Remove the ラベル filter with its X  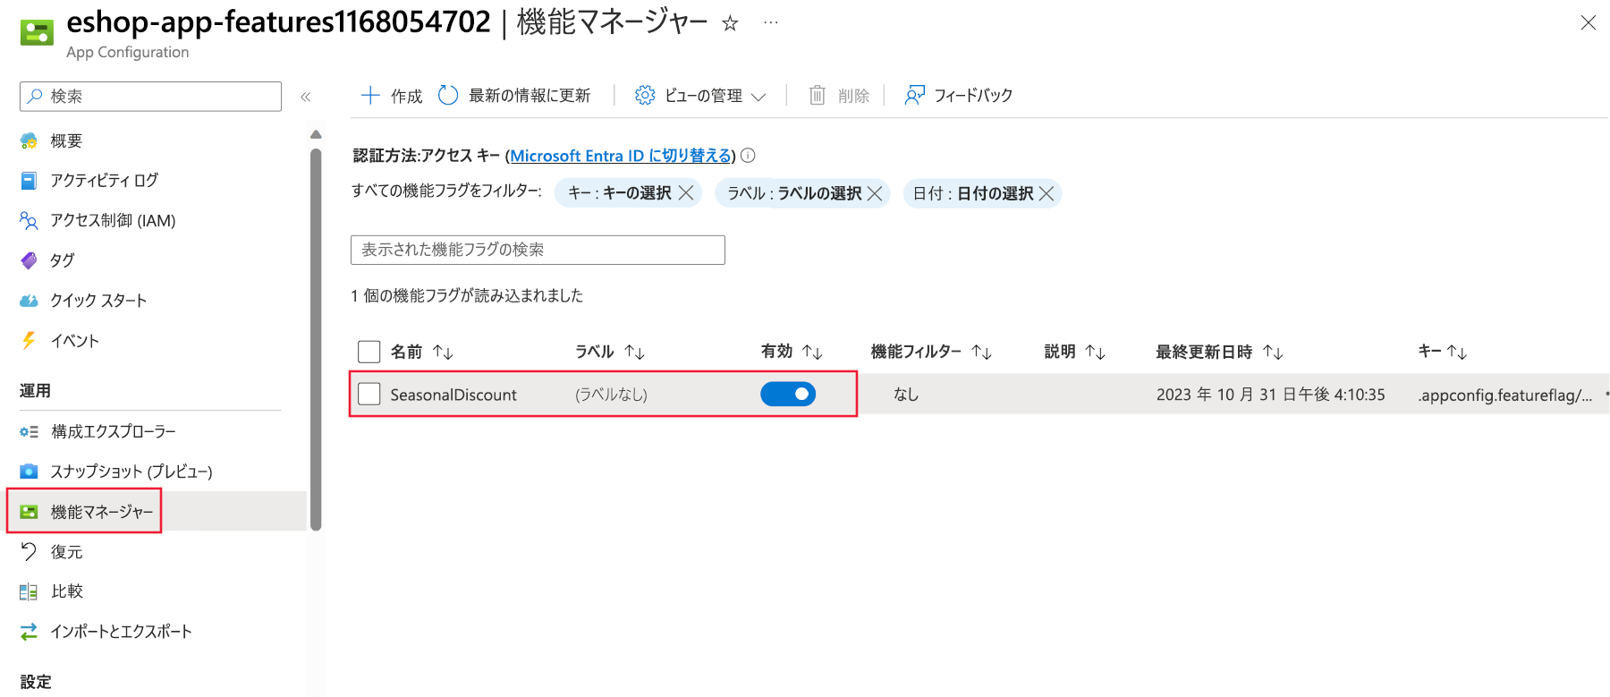pyautogui.click(x=875, y=193)
